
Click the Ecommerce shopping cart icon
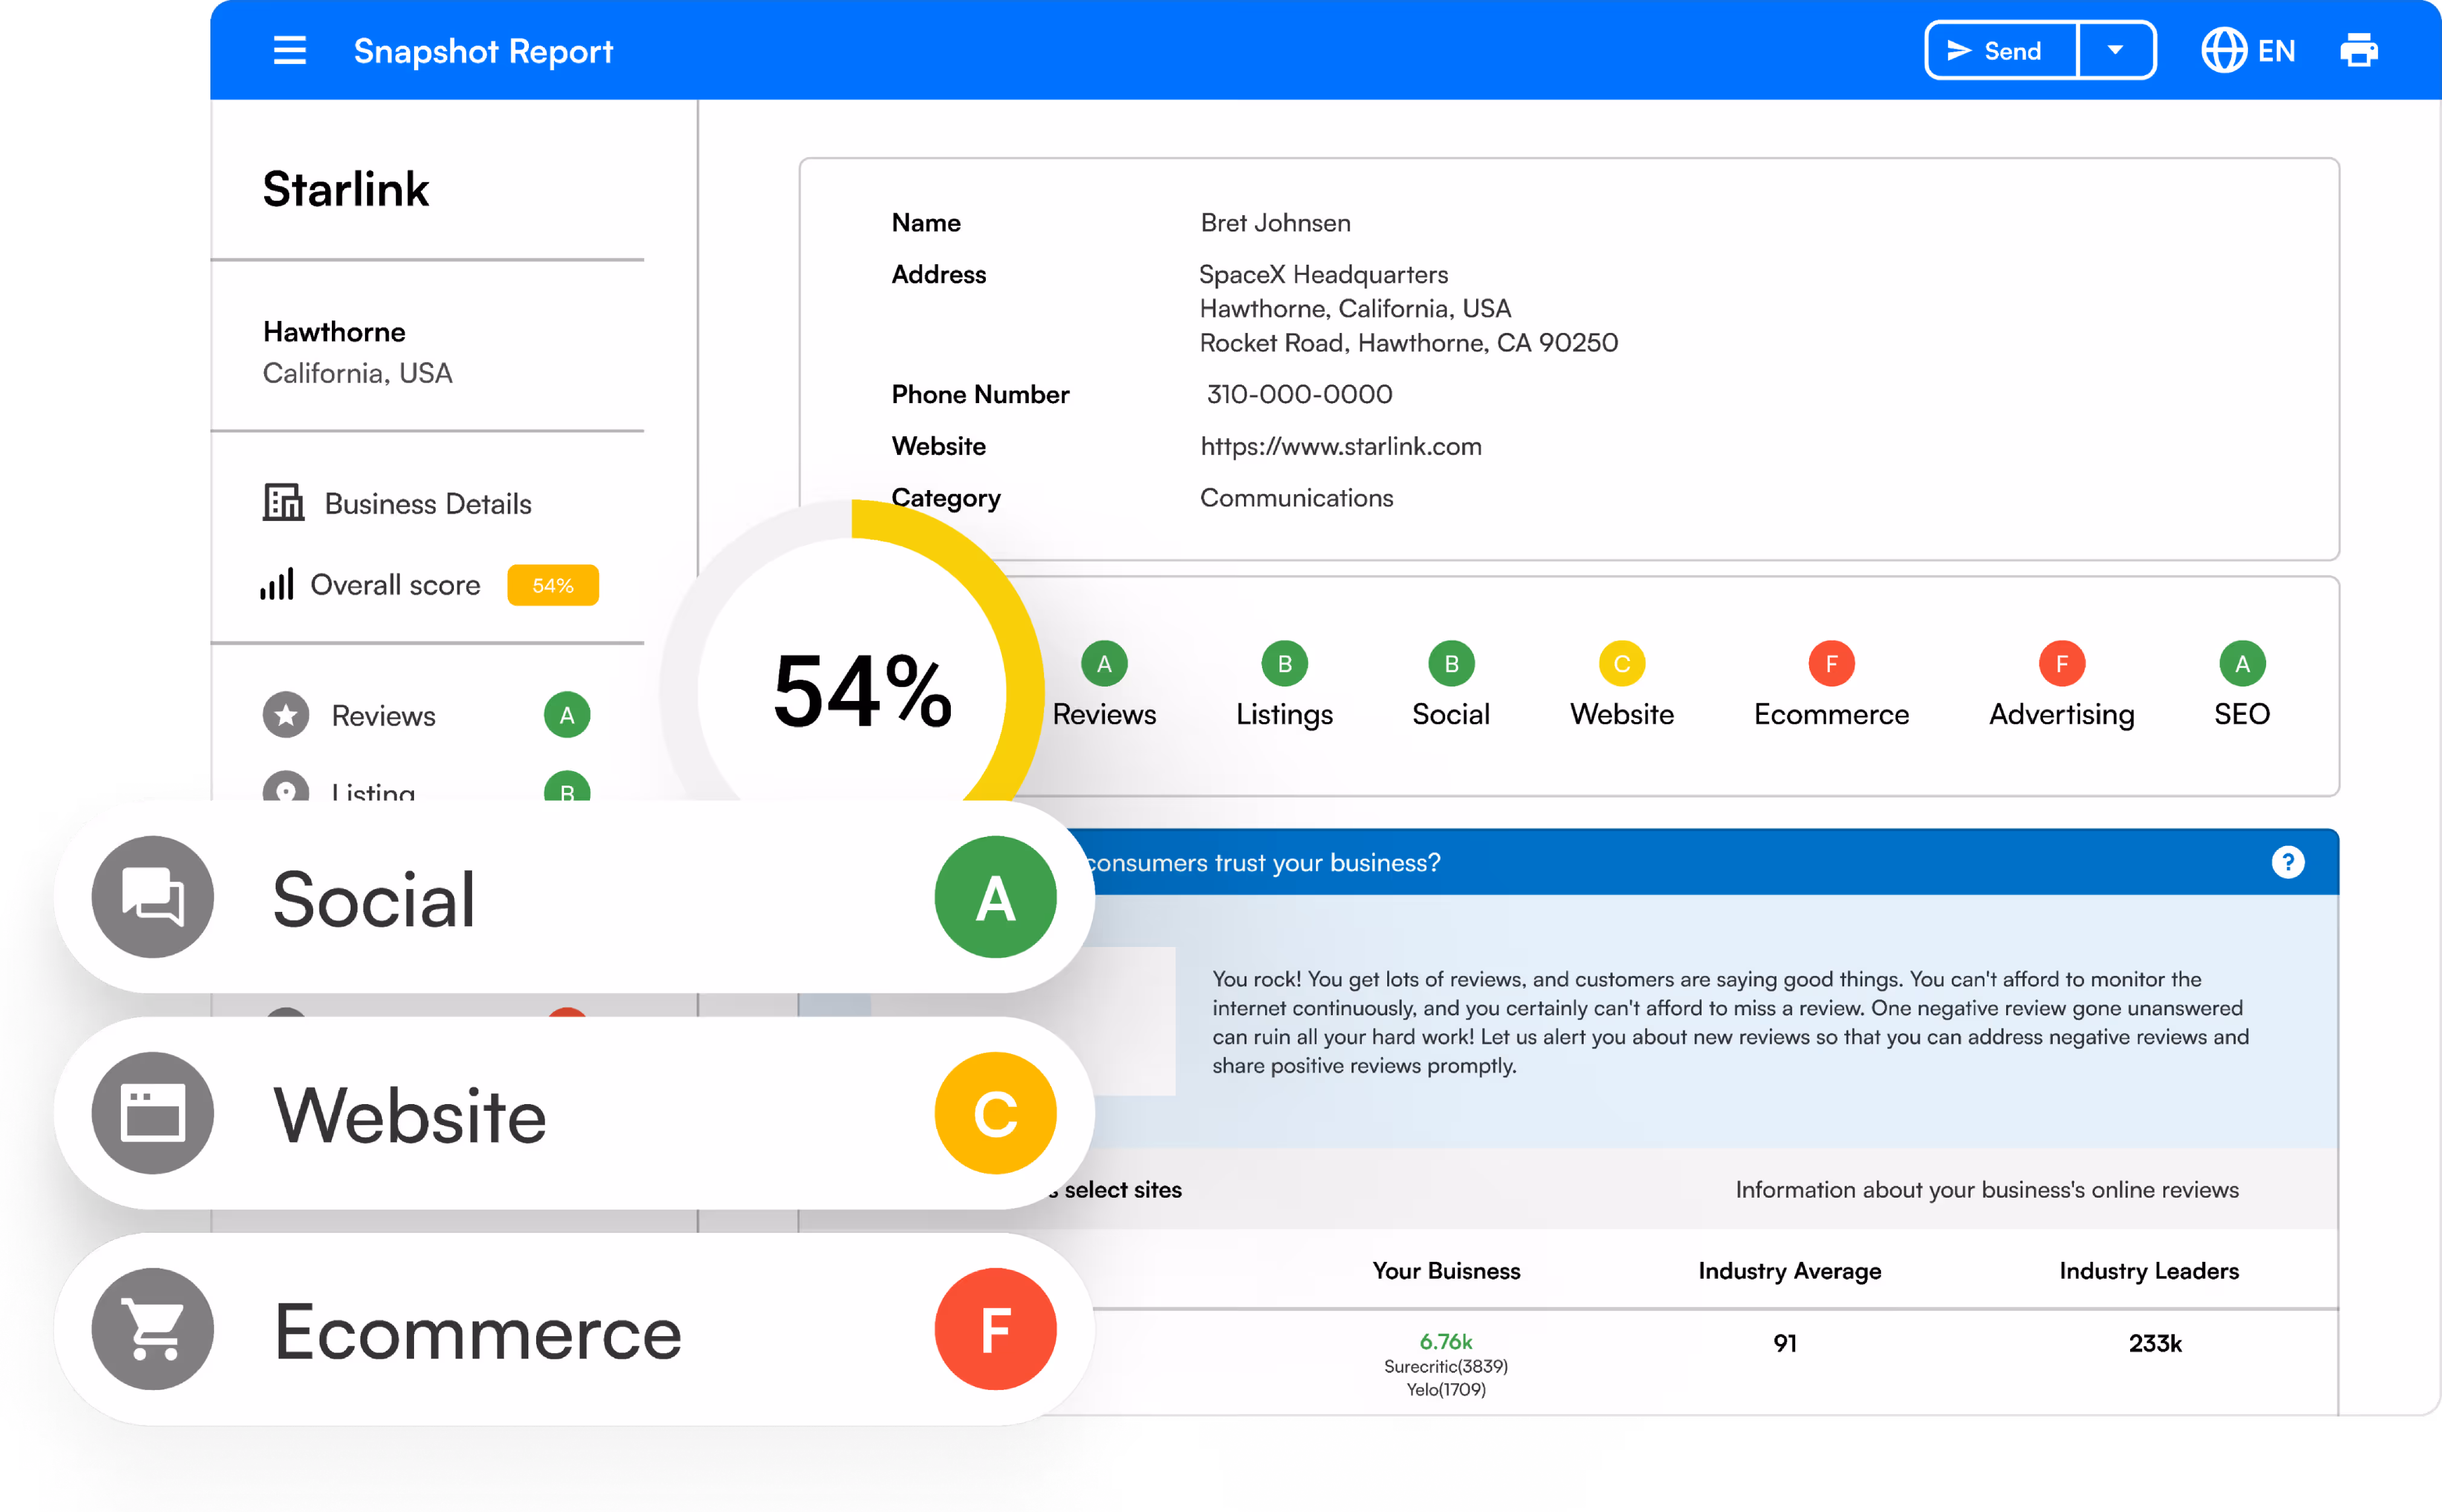[x=153, y=1329]
